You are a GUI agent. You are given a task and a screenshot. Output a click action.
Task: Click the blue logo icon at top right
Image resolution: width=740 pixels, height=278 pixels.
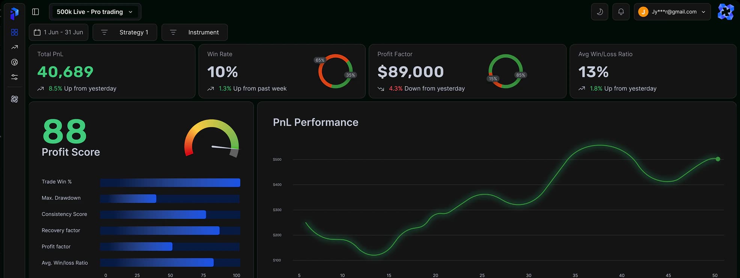[725, 12]
